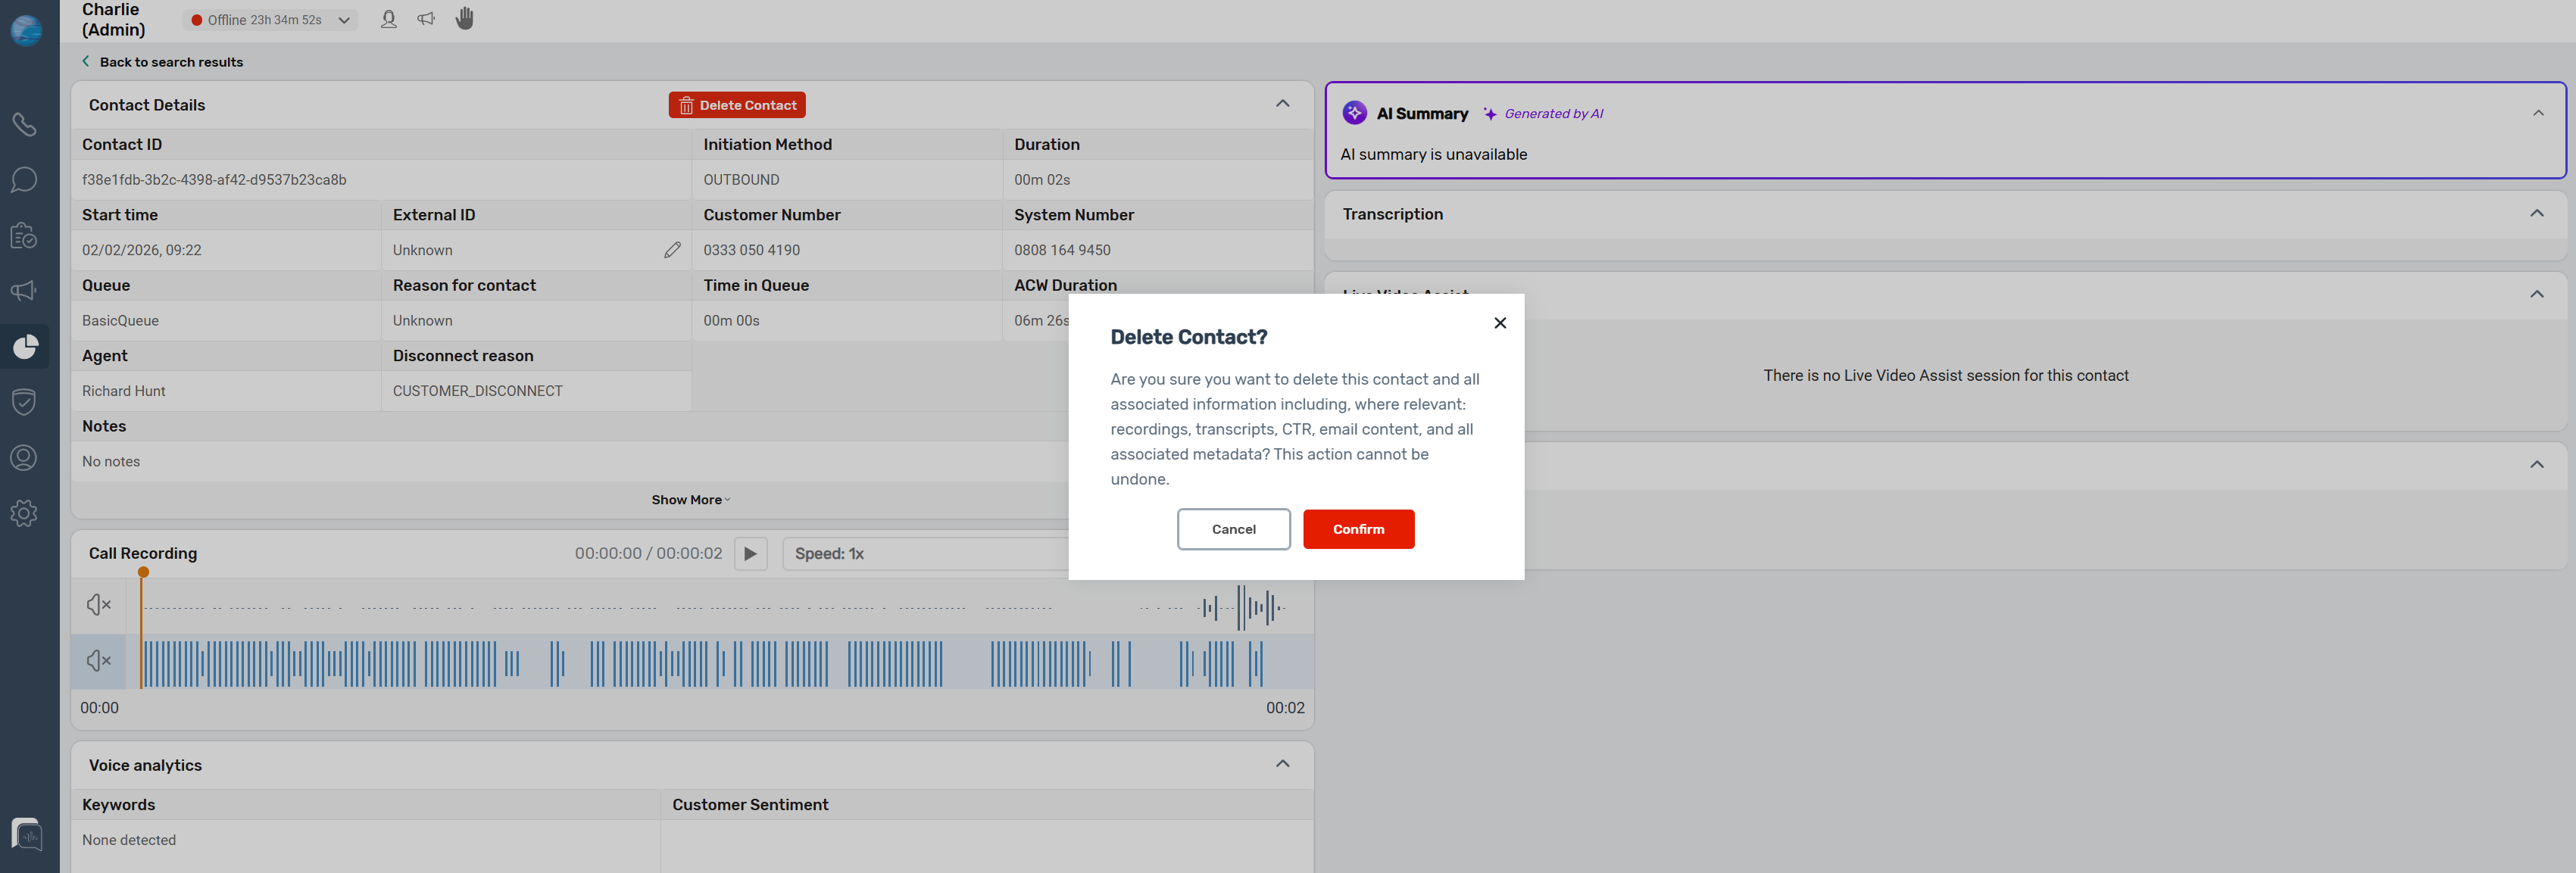Open the phone icon in sidebar
This screenshot has height=873, width=2576.
24,124
